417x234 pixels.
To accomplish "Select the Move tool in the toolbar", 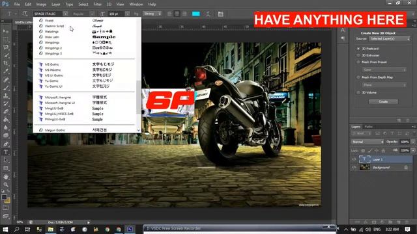I will coord(6,31).
